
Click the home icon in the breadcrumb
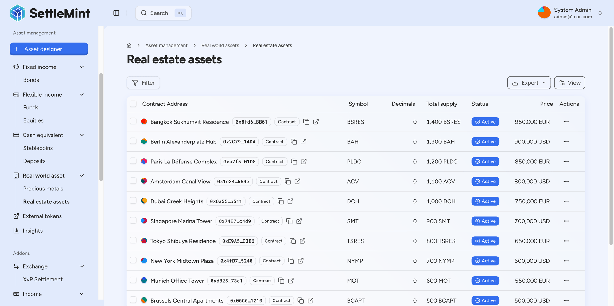(x=129, y=45)
